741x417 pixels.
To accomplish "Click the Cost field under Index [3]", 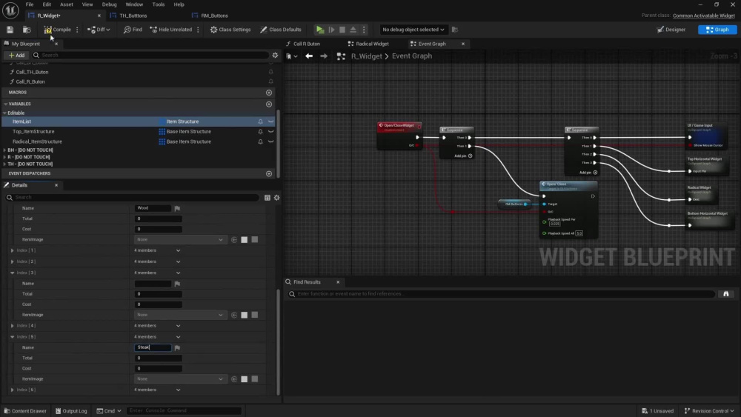I will point(158,304).
